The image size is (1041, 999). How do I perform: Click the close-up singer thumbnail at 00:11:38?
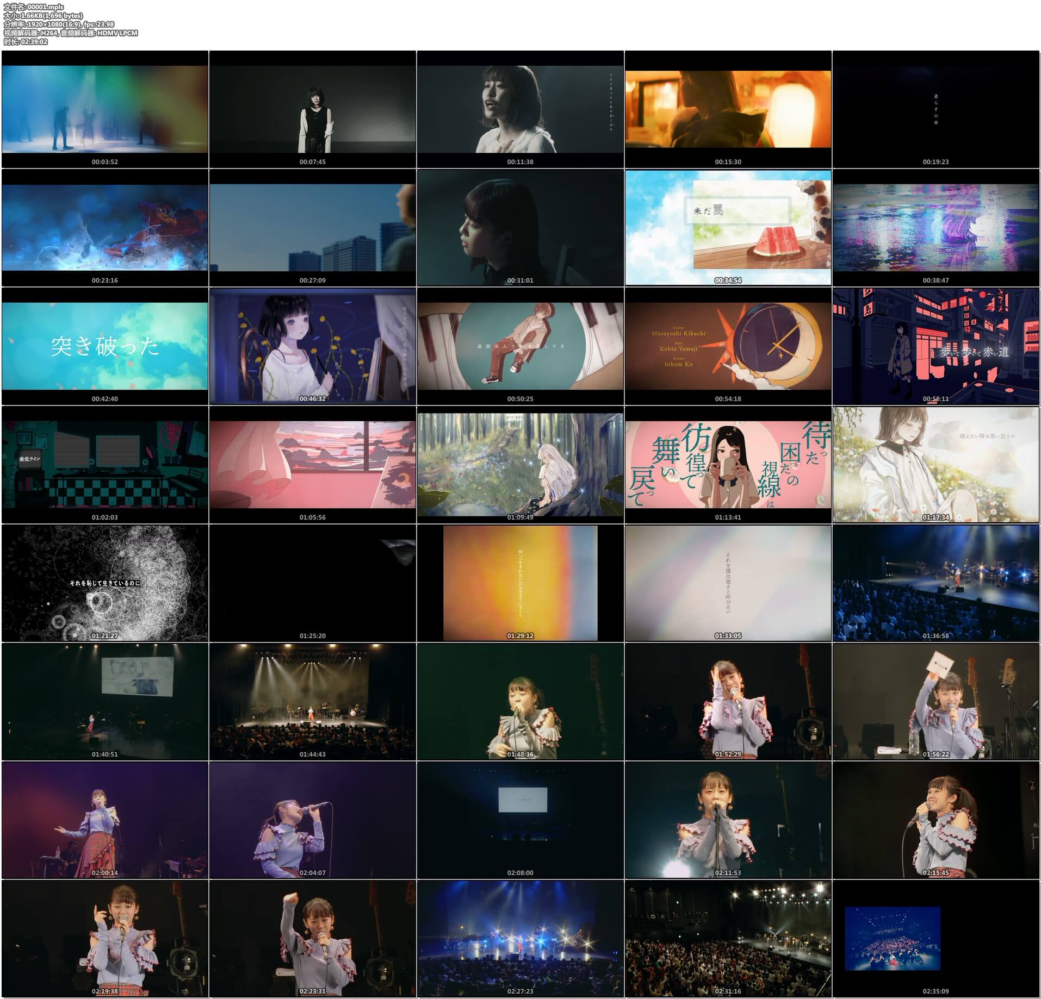pos(520,109)
